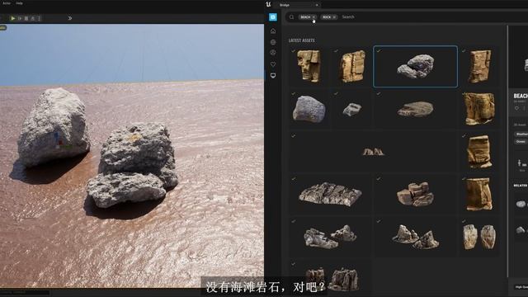Click the blue Bridge logo in sidebar
528x297 pixels.
click(x=273, y=16)
